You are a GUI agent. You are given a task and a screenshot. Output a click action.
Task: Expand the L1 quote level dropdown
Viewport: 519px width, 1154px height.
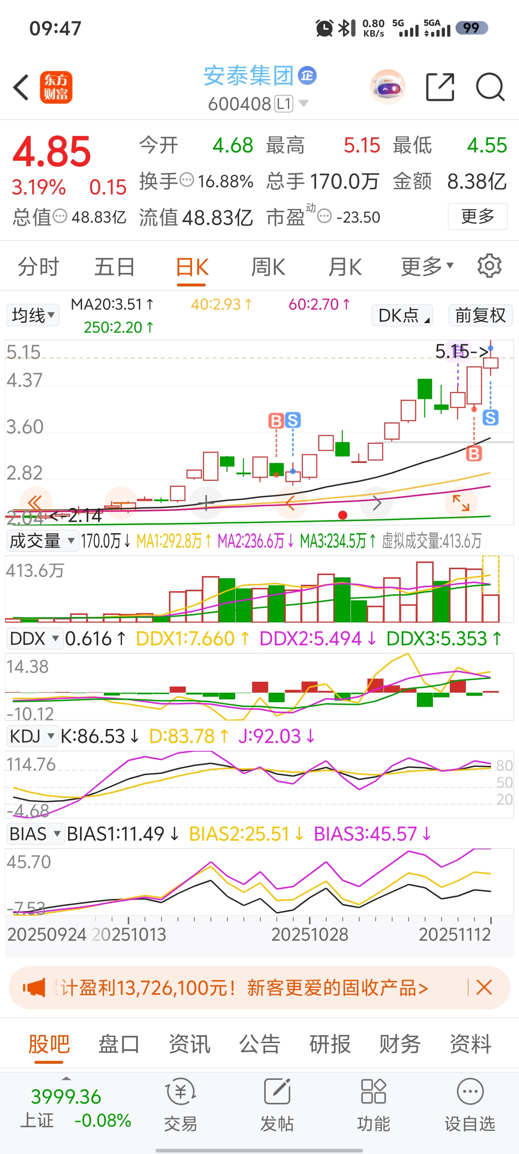(303, 104)
